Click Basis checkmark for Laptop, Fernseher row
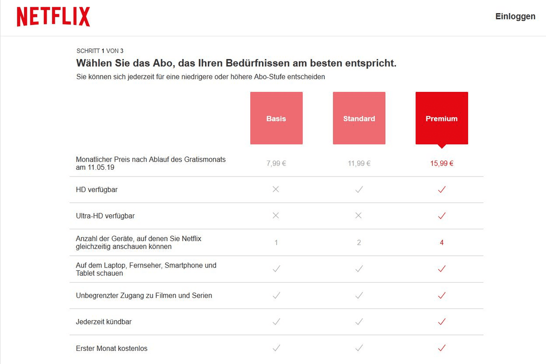The image size is (546, 364). point(276,269)
